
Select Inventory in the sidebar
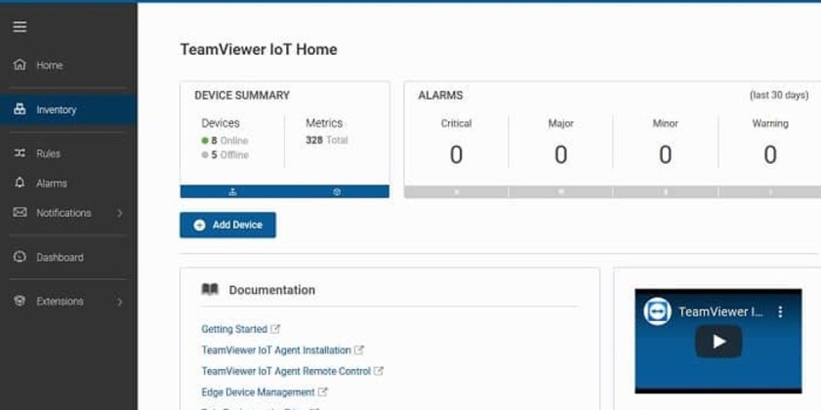click(x=56, y=109)
